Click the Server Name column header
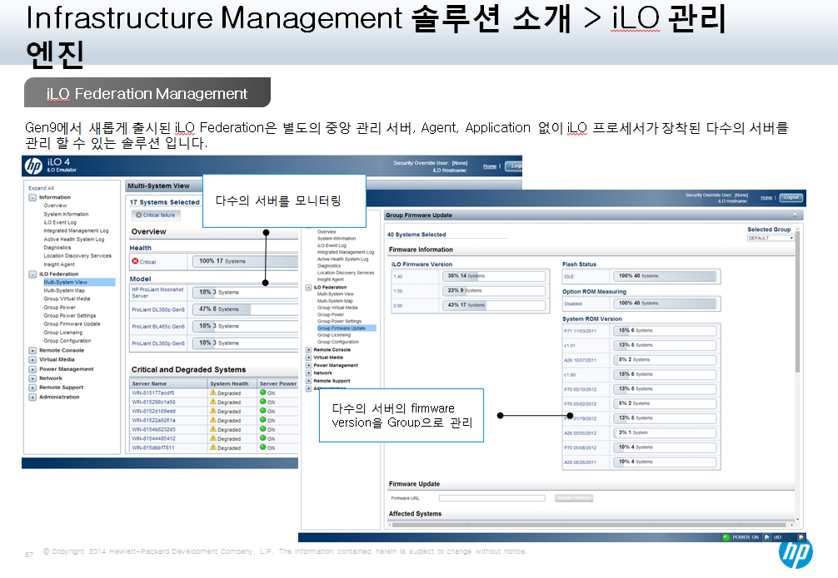 tap(167, 383)
